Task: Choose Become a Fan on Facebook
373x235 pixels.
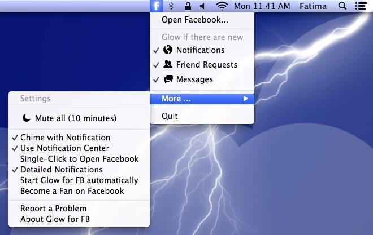Action: (x=79, y=191)
